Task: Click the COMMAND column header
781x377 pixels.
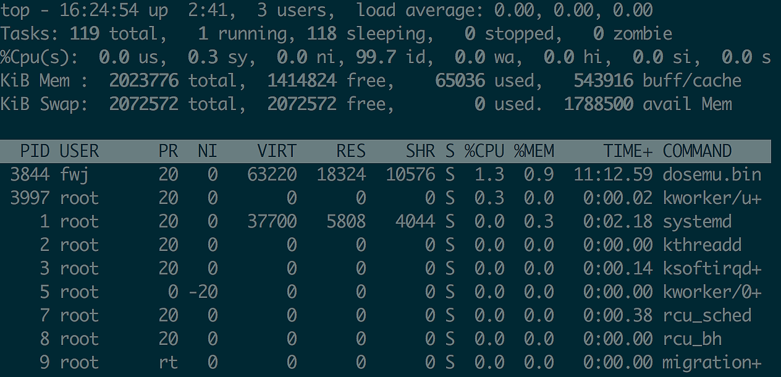Action: click(x=697, y=151)
